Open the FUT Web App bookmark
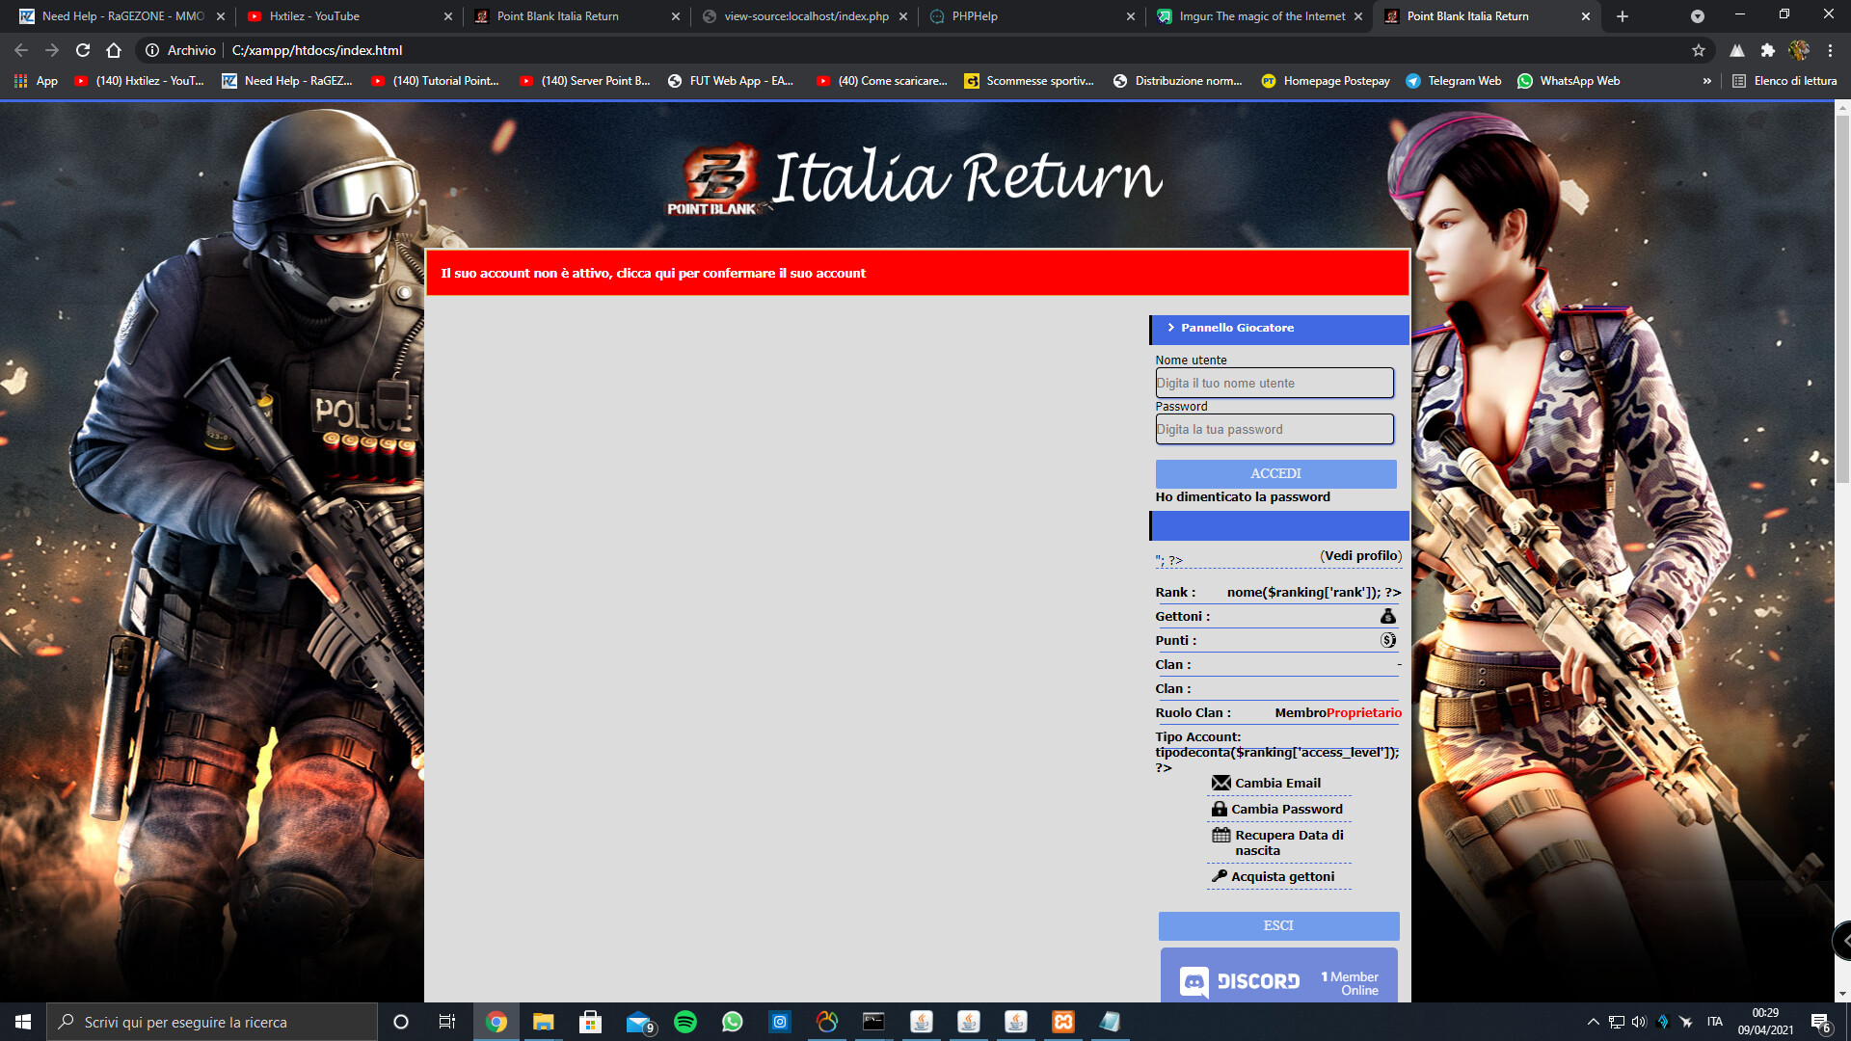Screen dimensions: 1851x1041 [x=731, y=81]
